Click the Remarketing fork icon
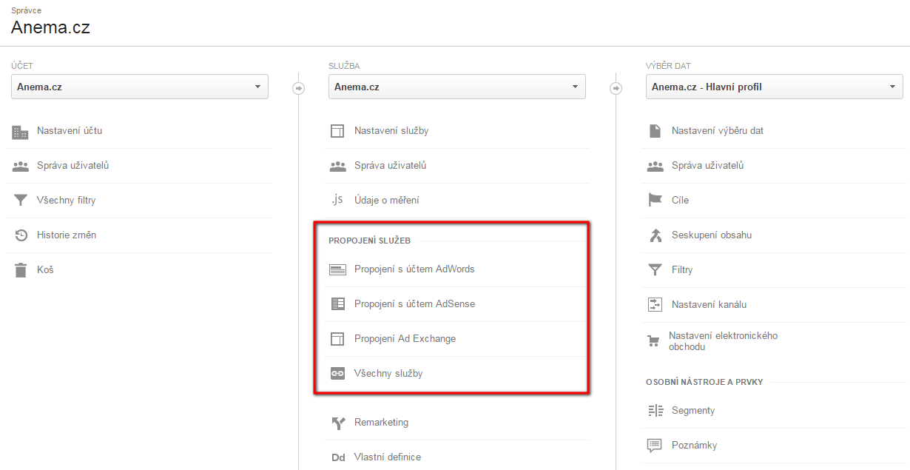Screen dimensions: 910x470 coord(338,423)
